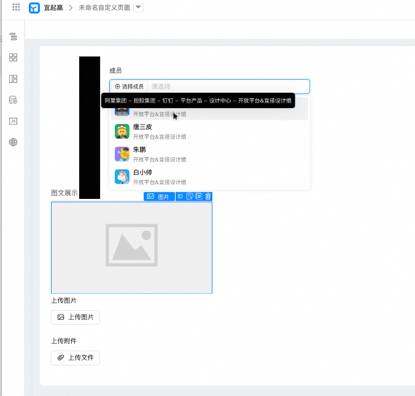The image size is (415, 396).
Task: Open the page layout panel icon
Action: click(x=13, y=79)
